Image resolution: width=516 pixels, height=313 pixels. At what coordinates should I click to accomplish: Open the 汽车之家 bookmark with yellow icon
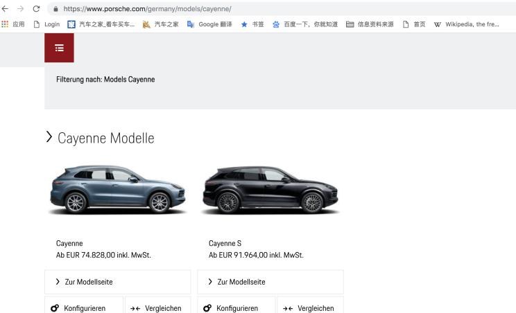[160, 24]
